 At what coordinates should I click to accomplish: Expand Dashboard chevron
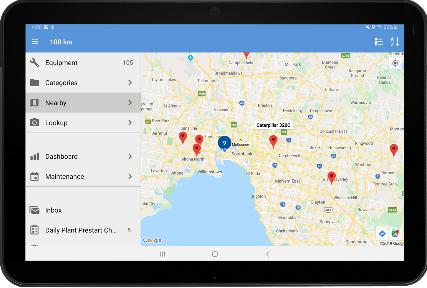pyautogui.click(x=130, y=156)
